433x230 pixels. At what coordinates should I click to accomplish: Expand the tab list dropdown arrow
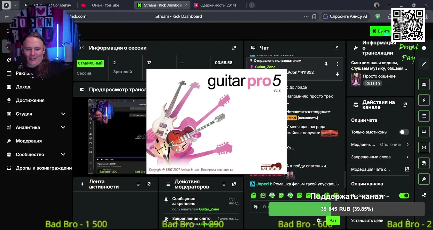(15, 5)
